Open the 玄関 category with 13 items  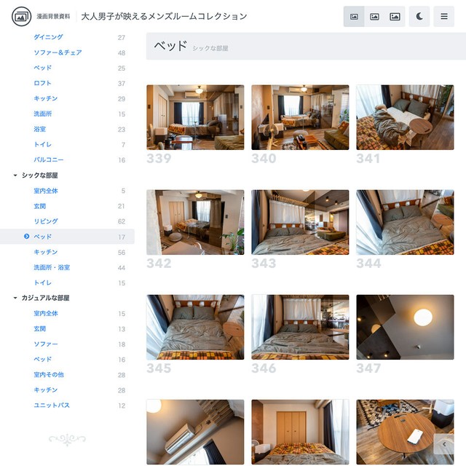pos(40,328)
